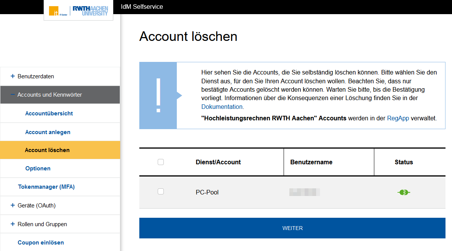Open the Dokumentation link

pyautogui.click(x=222, y=107)
